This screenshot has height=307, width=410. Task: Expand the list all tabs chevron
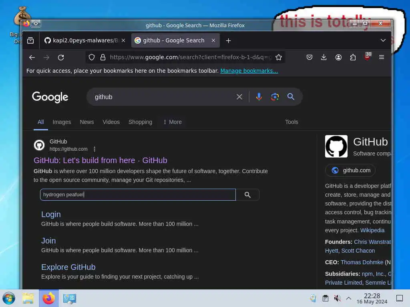coord(383,40)
